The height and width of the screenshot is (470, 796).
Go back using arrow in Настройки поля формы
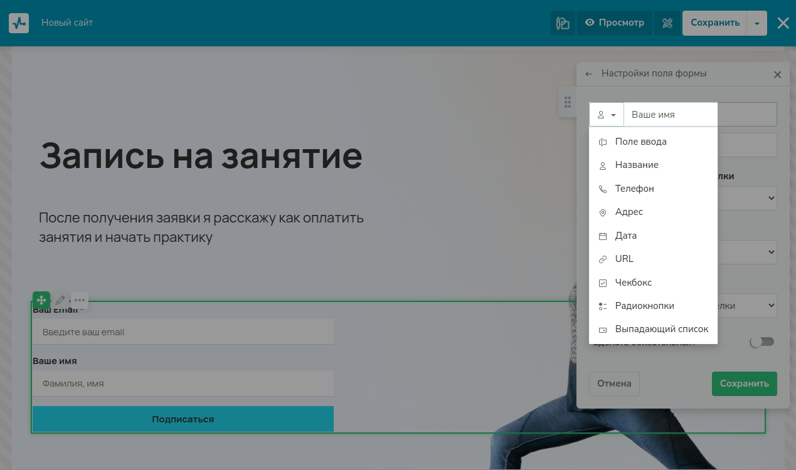589,74
